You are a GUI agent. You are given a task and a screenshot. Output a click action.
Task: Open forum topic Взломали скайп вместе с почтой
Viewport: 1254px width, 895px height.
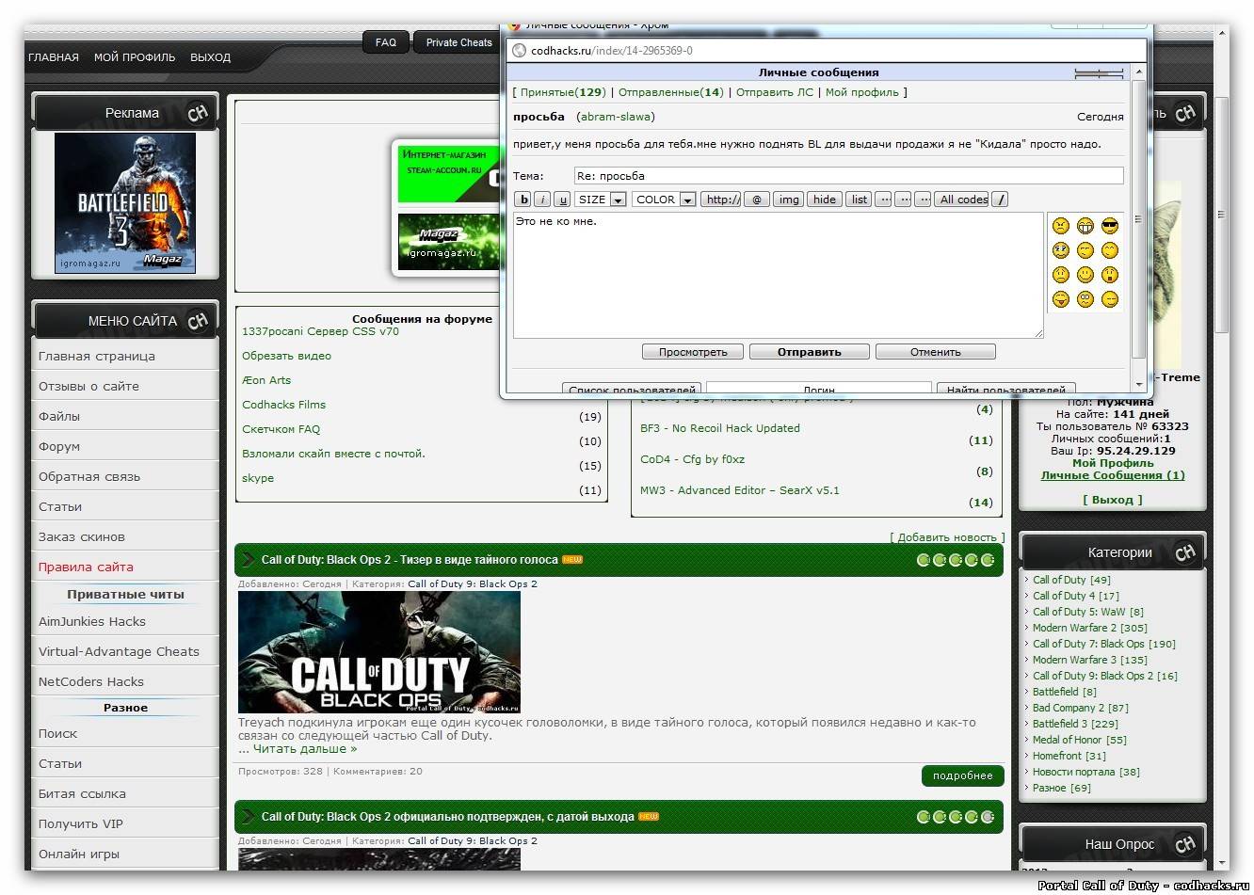click(x=333, y=454)
